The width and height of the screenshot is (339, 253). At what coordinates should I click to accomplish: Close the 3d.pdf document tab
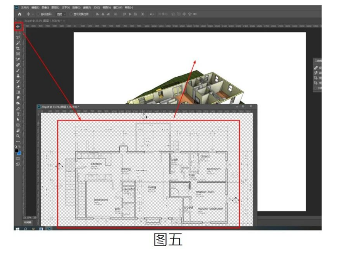(64, 21)
